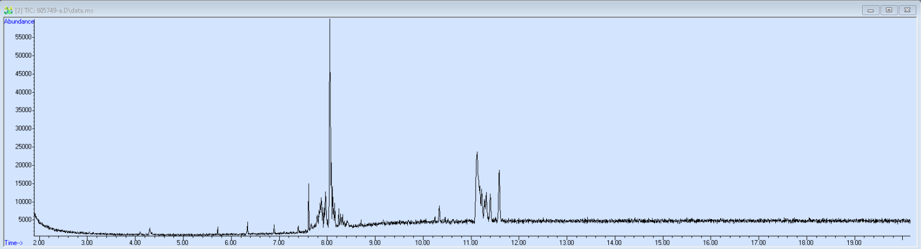Click the y-axis value 45000
The image size is (921, 249).
(24, 73)
